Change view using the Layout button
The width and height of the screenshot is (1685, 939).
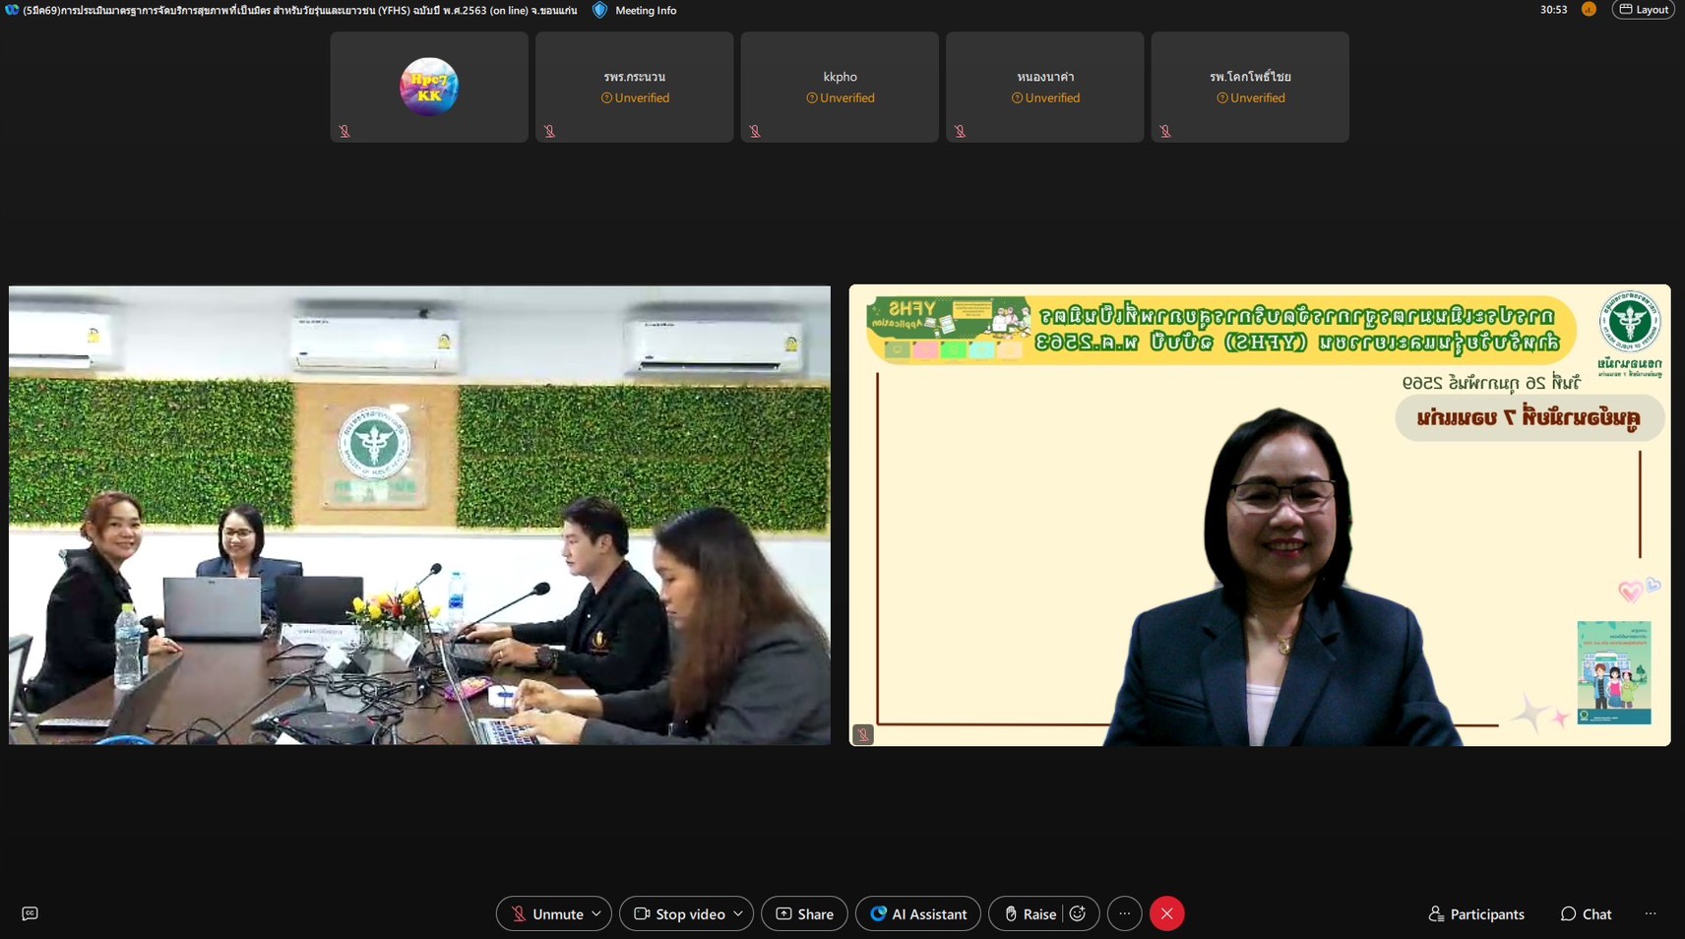pyautogui.click(x=1644, y=10)
